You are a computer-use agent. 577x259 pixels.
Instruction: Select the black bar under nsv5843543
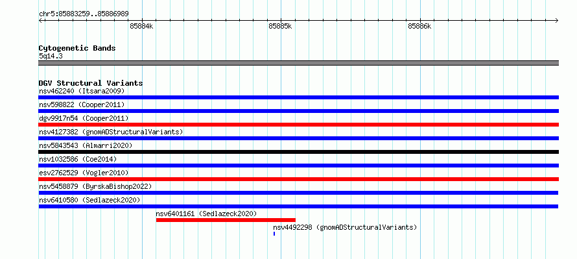point(298,152)
